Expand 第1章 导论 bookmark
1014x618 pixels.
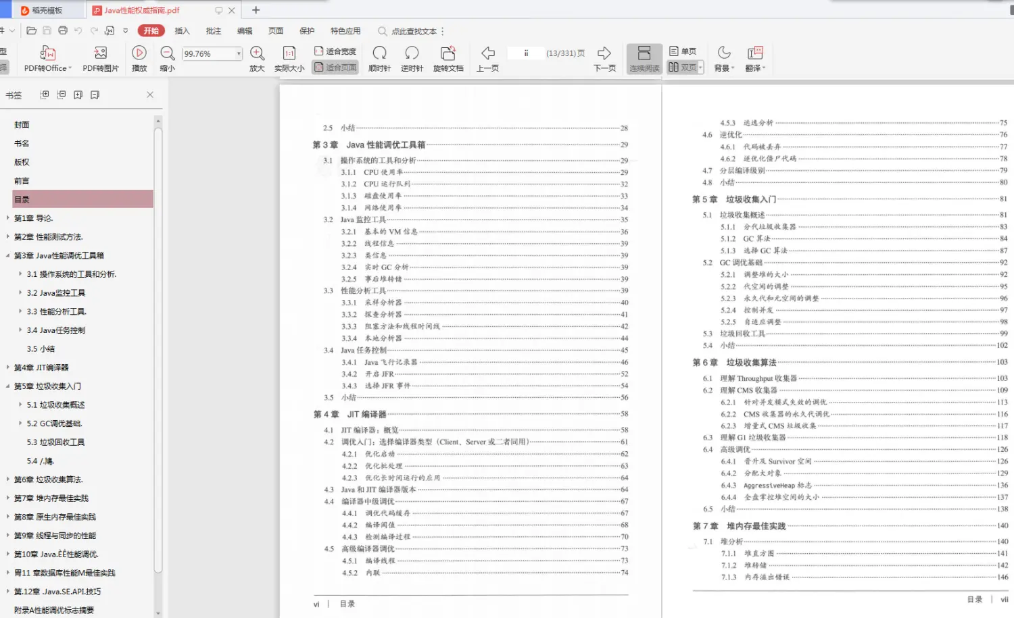pos(7,218)
